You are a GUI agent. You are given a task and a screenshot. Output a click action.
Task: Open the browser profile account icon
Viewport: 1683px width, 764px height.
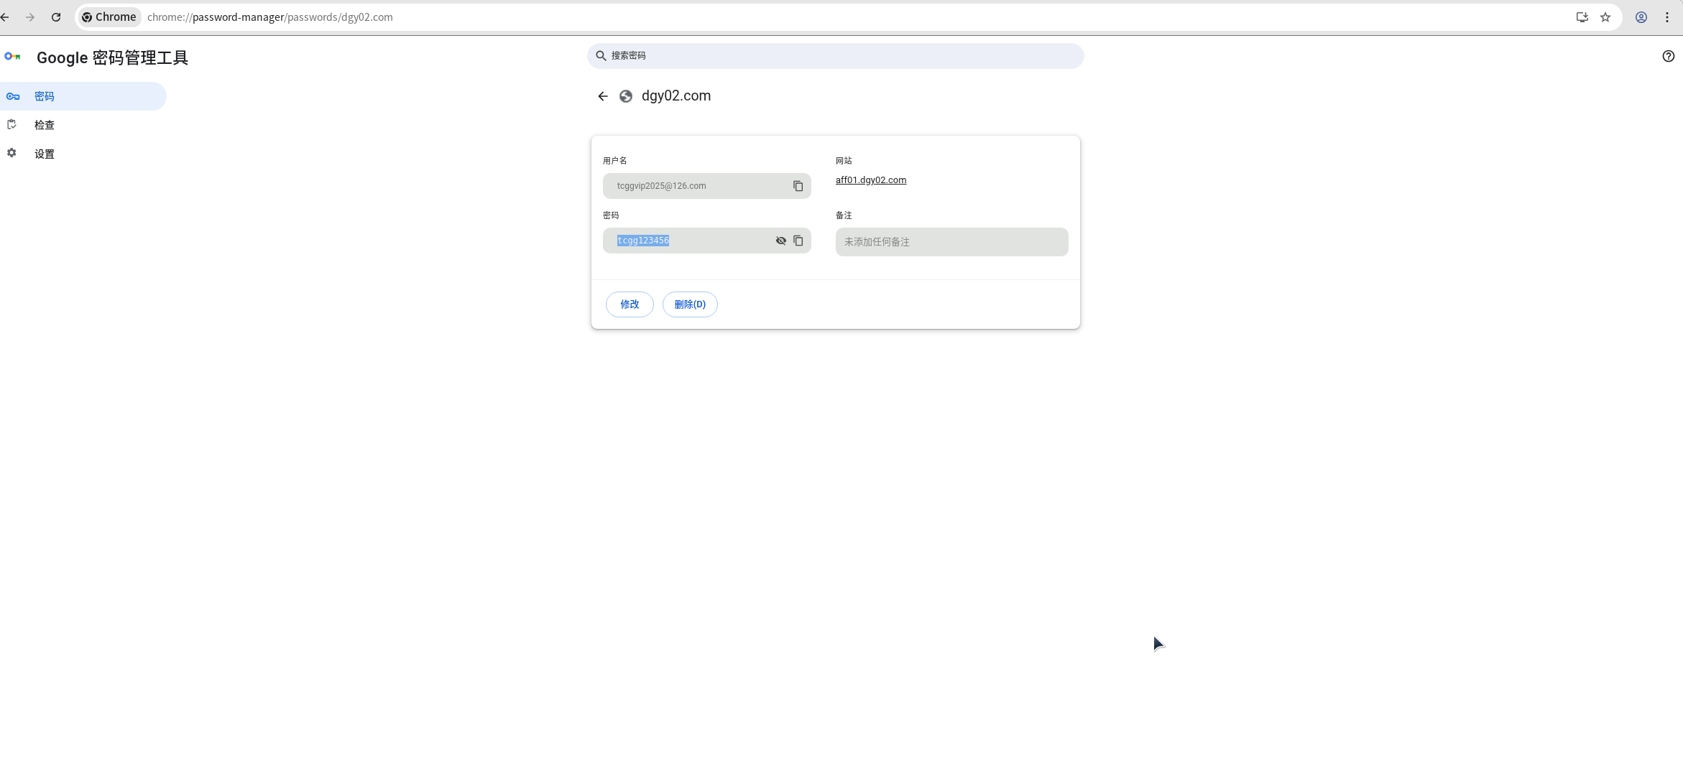click(1641, 17)
